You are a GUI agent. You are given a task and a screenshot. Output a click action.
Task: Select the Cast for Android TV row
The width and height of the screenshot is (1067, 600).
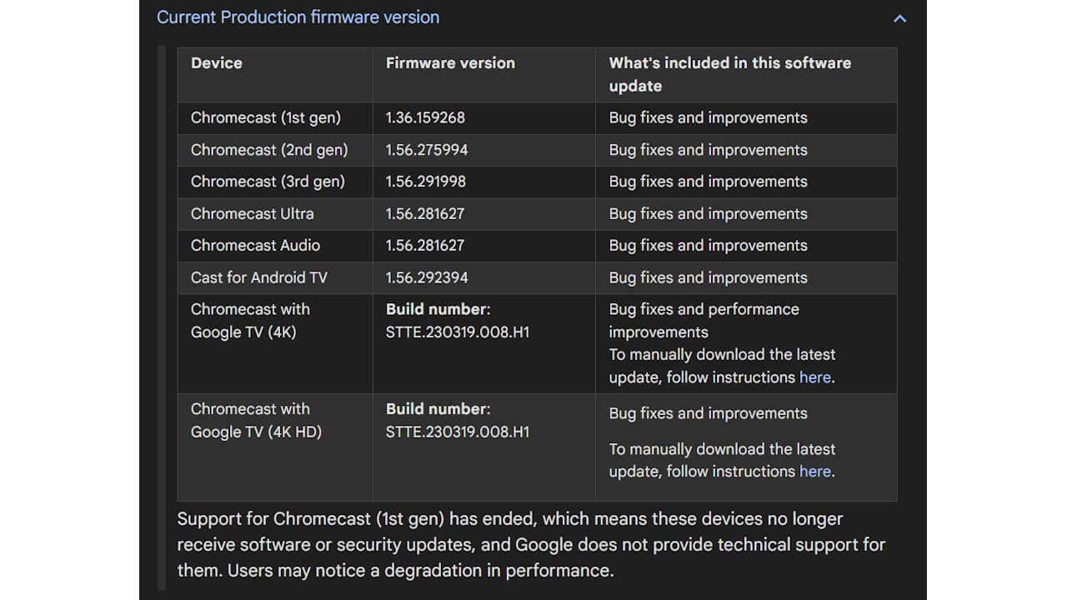[x=259, y=277]
